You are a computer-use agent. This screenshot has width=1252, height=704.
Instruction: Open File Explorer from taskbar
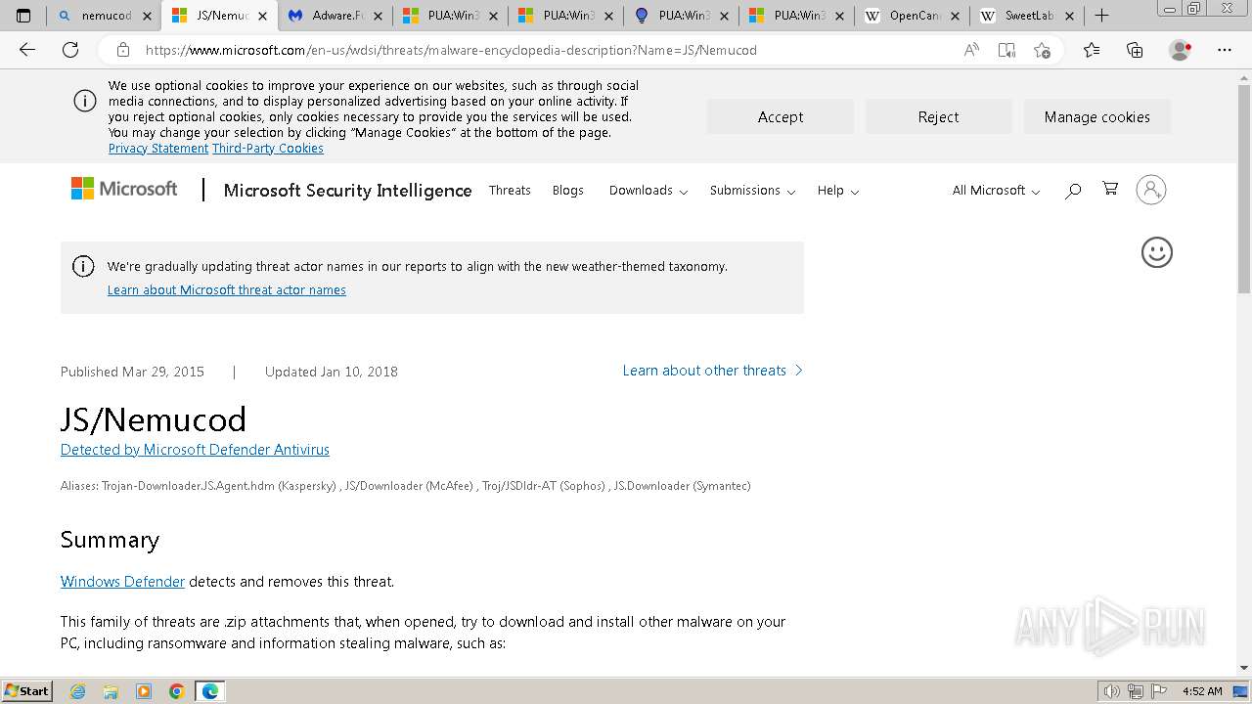(111, 691)
